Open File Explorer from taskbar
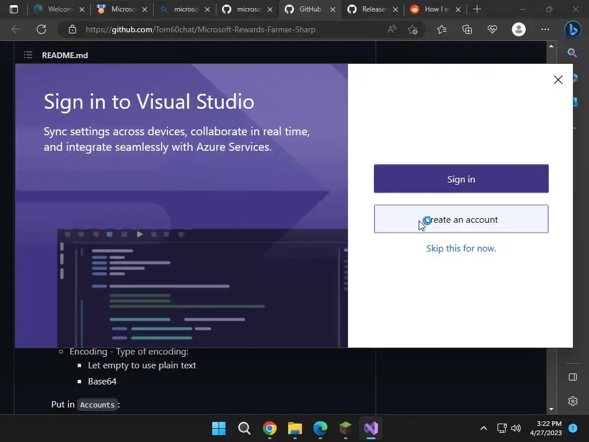 [x=295, y=428]
